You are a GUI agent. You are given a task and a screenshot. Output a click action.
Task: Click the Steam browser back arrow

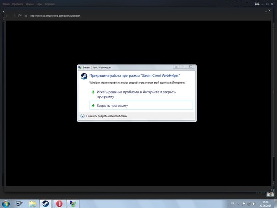7,16
